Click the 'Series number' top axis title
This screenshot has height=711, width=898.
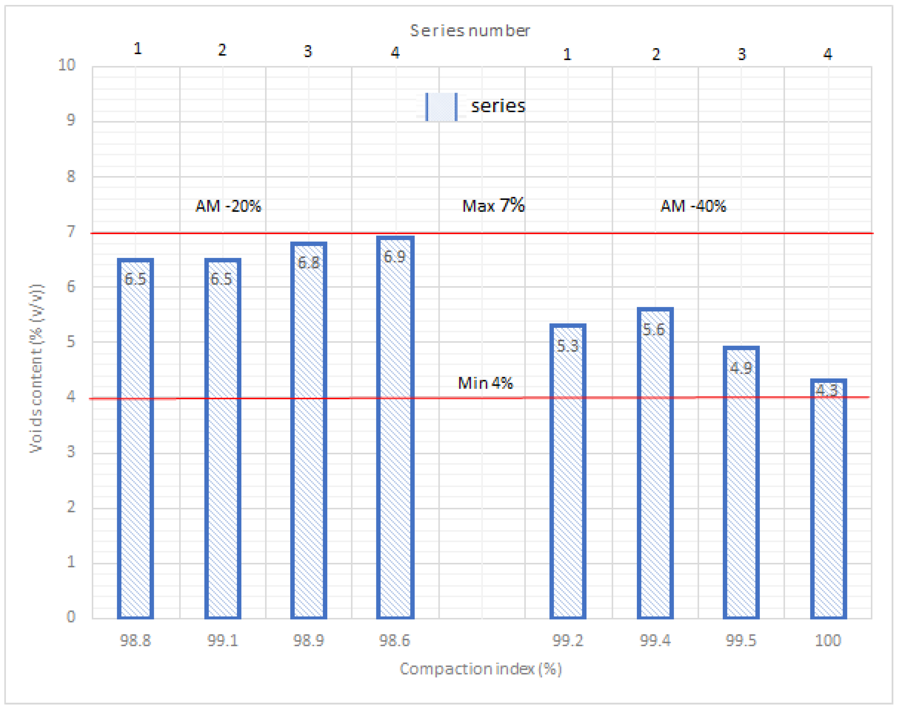point(470,30)
